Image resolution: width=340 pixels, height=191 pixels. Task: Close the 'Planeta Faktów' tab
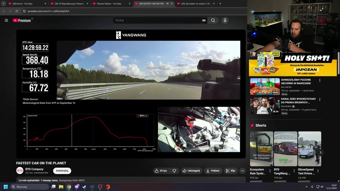click(x=130, y=4)
